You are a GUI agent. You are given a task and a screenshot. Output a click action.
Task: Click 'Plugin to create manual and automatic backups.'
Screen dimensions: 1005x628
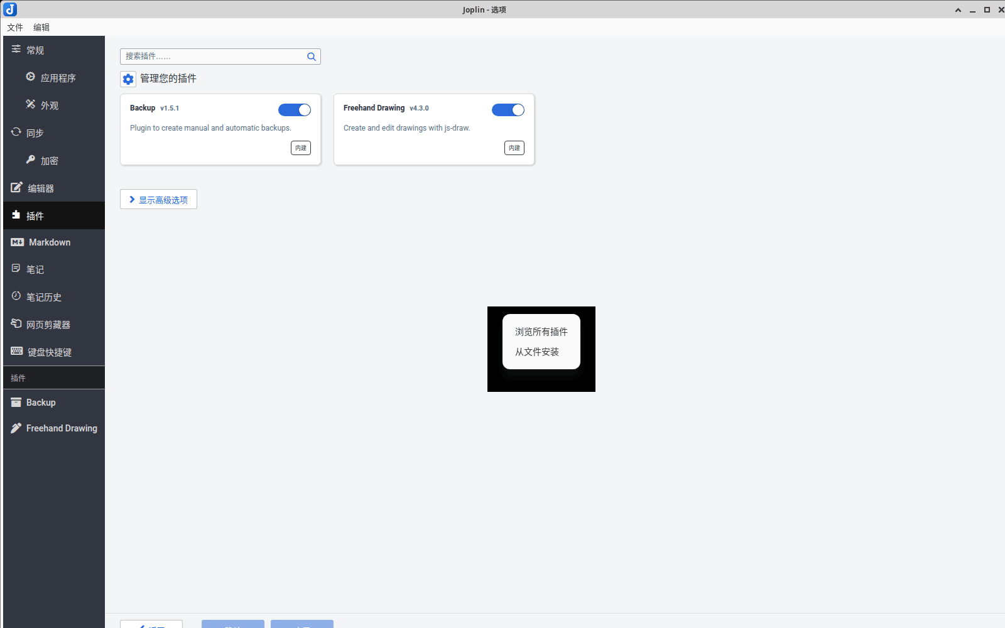pyautogui.click(x=210, y=128)
